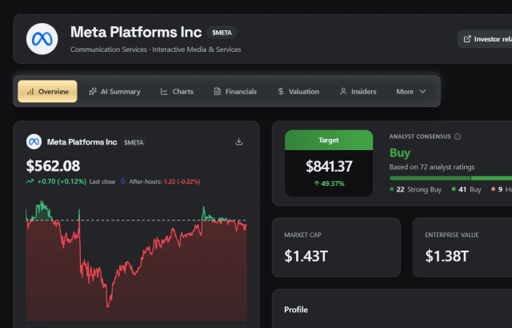Click the chevron arrow next to More

[422, 92]
